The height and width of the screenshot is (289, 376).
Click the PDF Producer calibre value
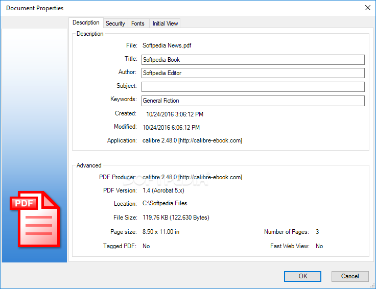pyautogui.click(x=192, y=177)
